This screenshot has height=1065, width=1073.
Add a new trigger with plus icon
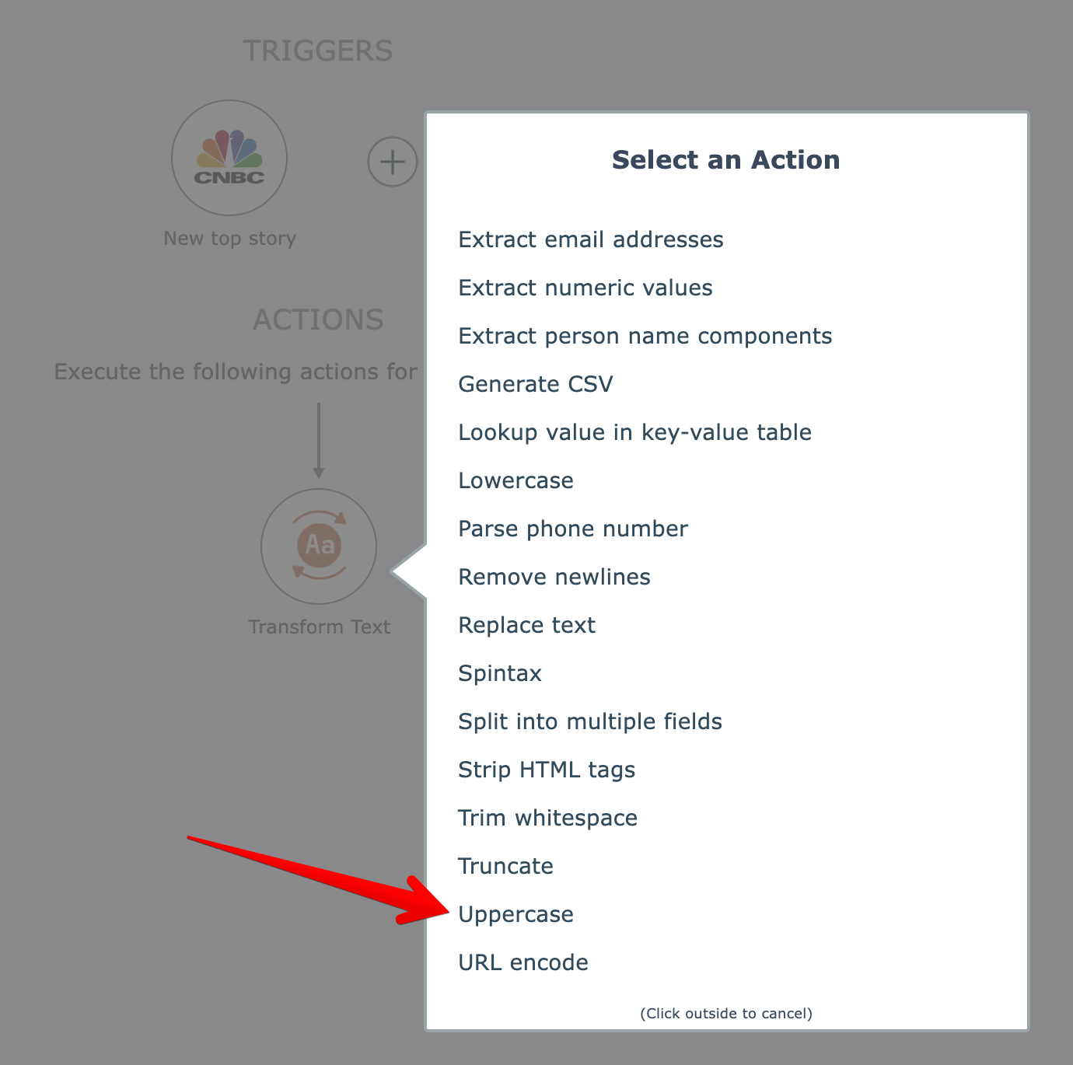392,162
